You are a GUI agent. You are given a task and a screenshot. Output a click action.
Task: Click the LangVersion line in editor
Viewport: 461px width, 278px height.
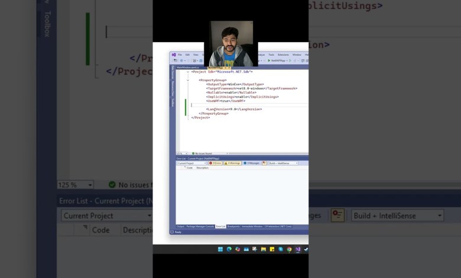tap(234, 109)
